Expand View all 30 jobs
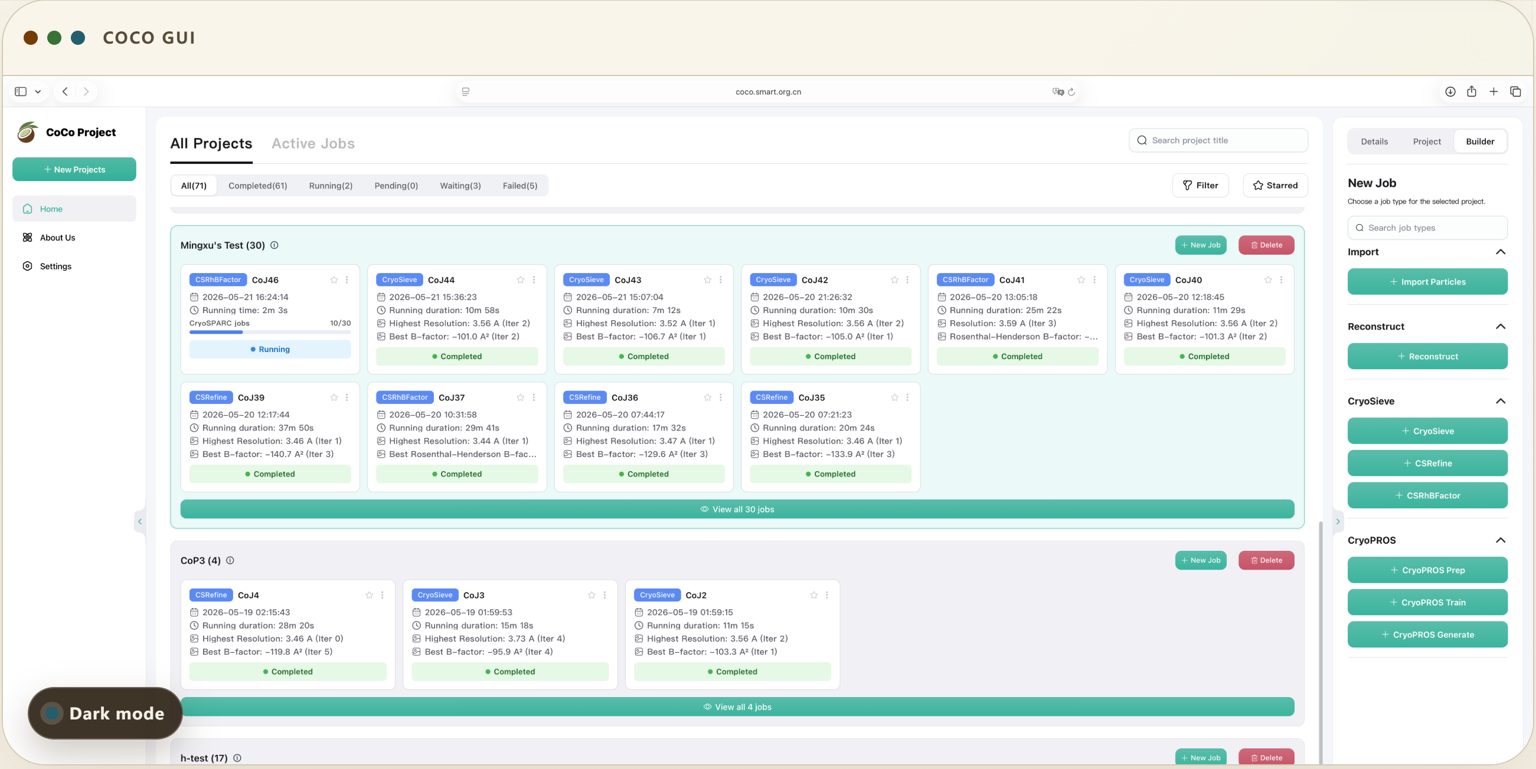The image size is (1536, 769). [x=737, y=510]
